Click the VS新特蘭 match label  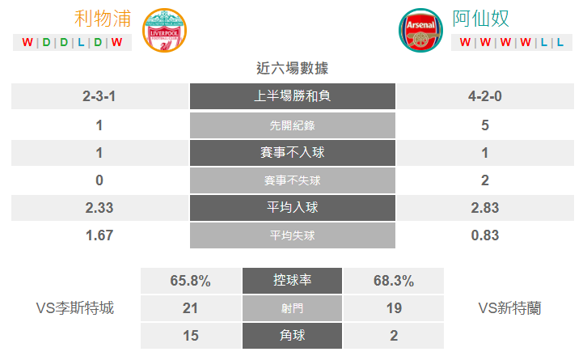510,308
